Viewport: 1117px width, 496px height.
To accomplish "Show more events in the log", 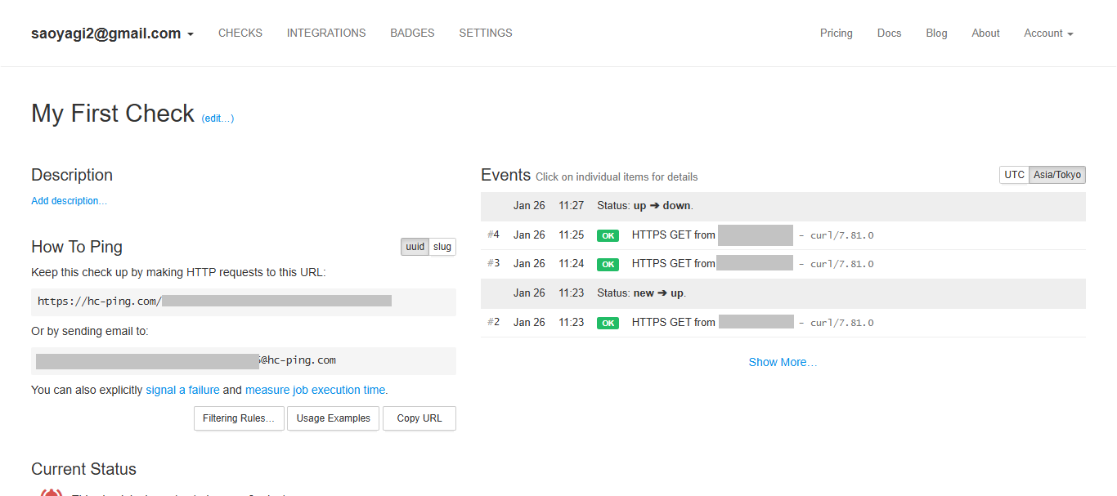I will tap(783, 362).
